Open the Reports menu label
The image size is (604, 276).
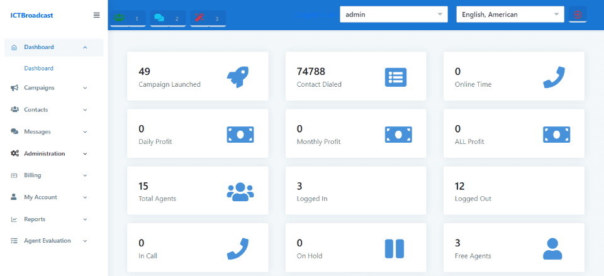pyautogui.click(x=35, y=219)
